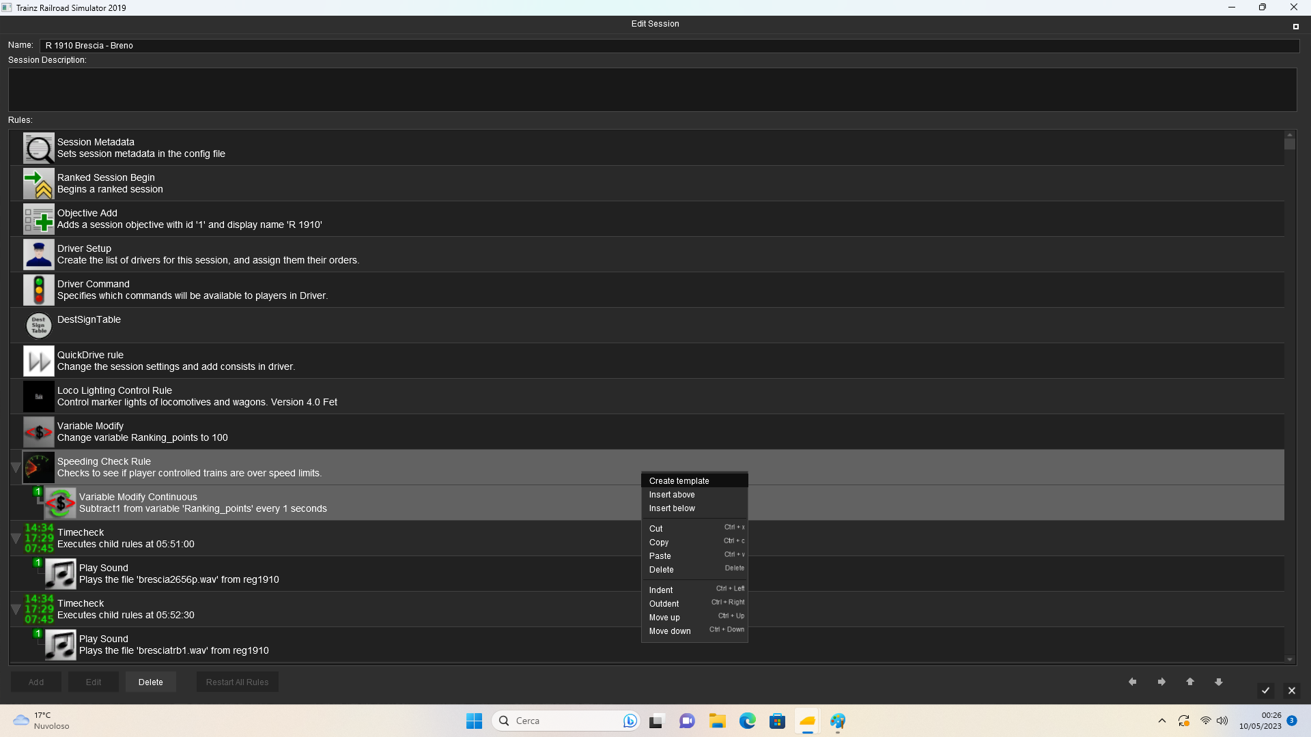
Task: Click the scrollbar down arrow
Action: pyautogui.click(x=1289, y=659)
